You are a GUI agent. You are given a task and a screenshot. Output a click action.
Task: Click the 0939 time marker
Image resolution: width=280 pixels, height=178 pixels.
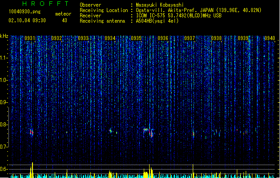[243, 38]
